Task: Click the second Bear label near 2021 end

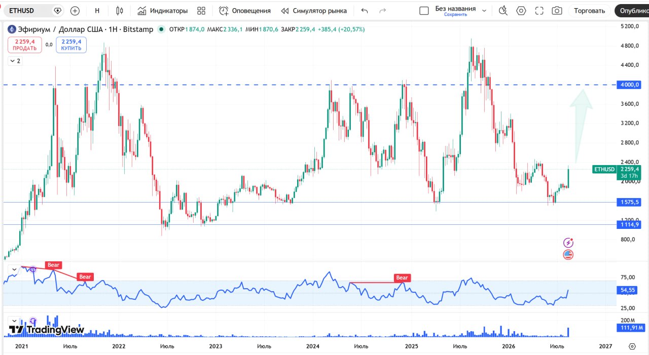Action: tap(85, 277)
